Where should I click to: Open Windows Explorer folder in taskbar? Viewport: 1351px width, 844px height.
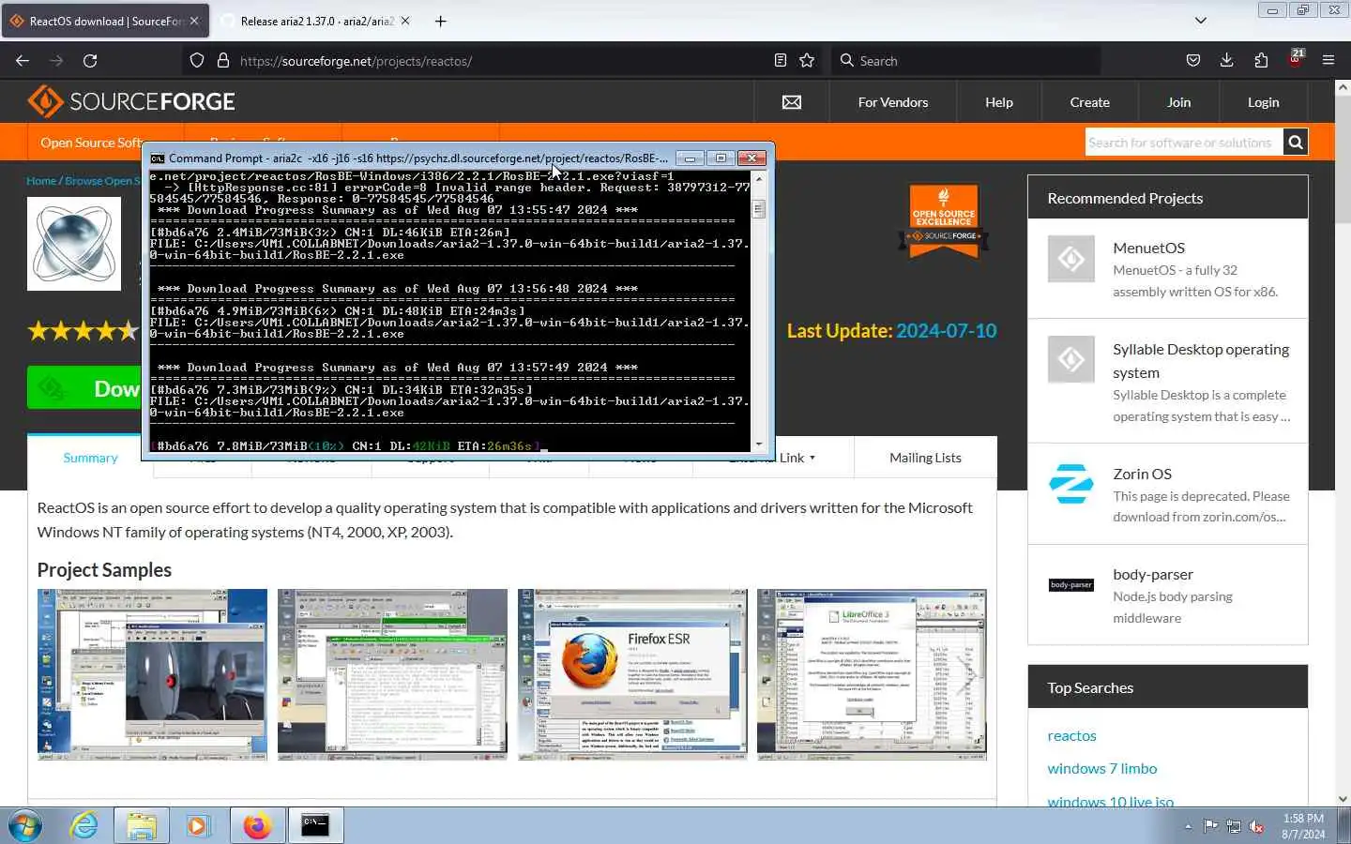[x=142, y=826]
